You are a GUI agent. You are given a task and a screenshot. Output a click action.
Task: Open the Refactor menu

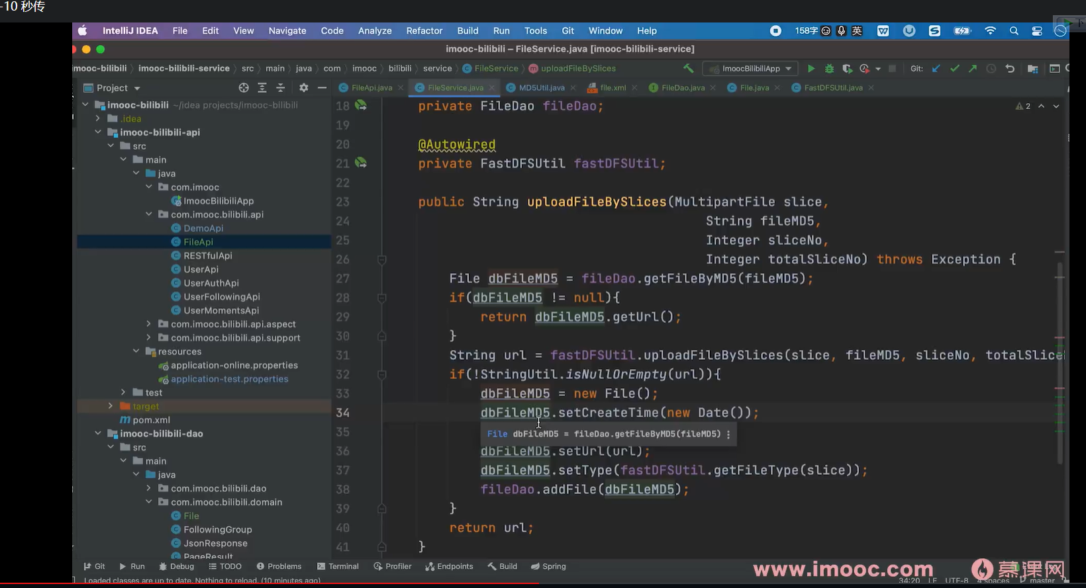click(424, 31)
